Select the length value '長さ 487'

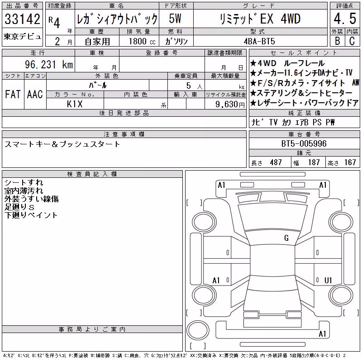pyautogui.click(x=267, y=162)
